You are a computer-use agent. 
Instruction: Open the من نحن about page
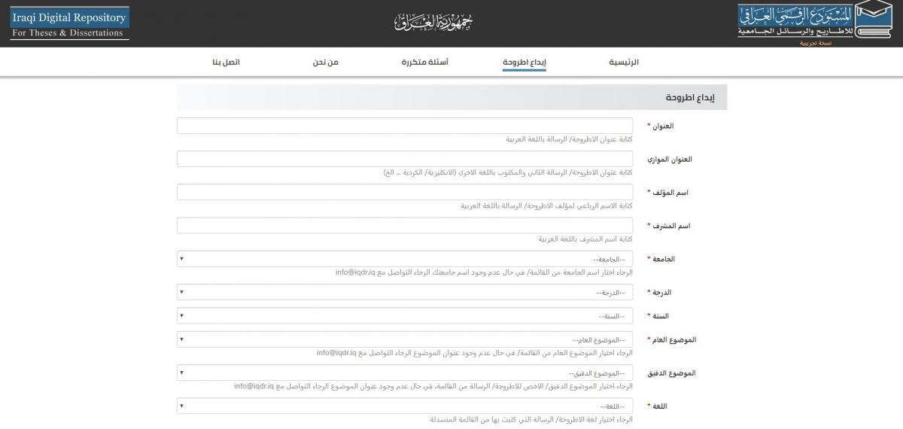point(326,62)
